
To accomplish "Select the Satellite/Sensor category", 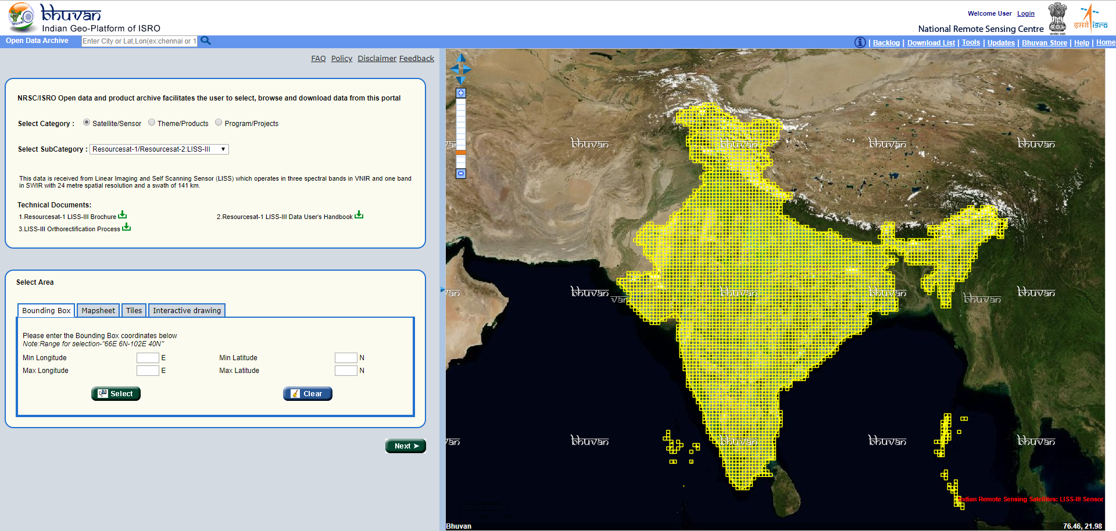I will [x=87, y=123].
